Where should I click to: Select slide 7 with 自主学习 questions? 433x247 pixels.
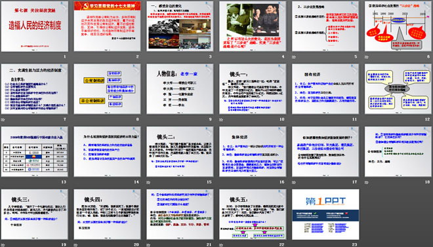(x=35, y=88)
